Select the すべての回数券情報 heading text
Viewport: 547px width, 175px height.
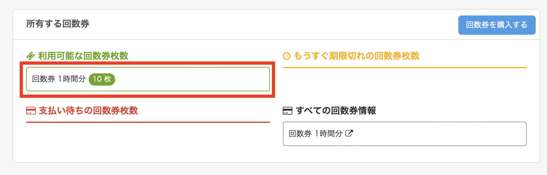point(336,111)
